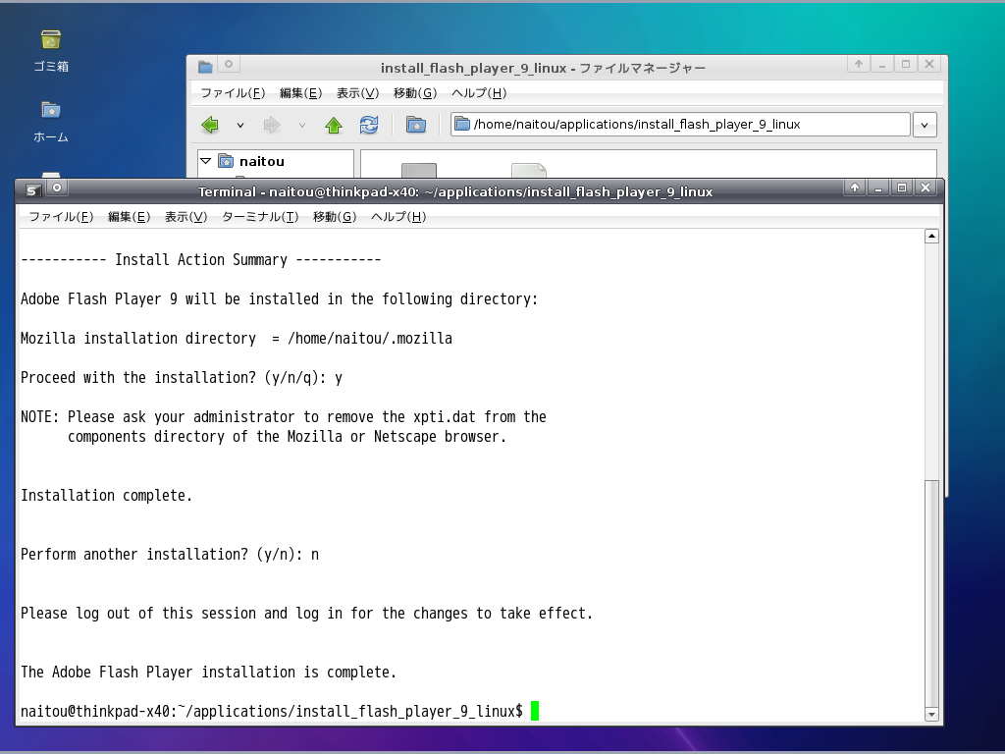
Task: Open Terminal 表示(V) menu
Action: 185,217
